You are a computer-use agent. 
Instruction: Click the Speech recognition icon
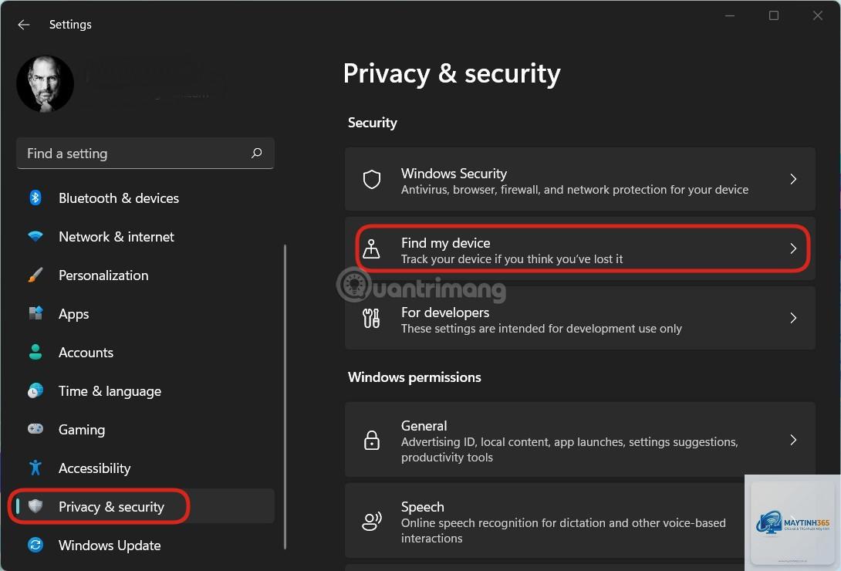point(372,521)
